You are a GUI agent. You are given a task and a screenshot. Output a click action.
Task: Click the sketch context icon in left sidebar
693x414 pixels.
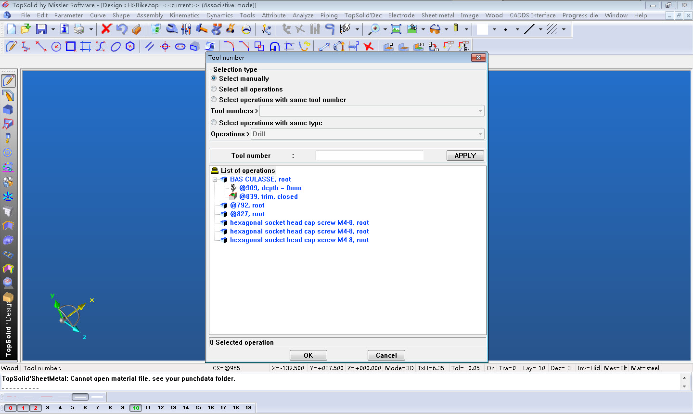[x=8, y=81]
